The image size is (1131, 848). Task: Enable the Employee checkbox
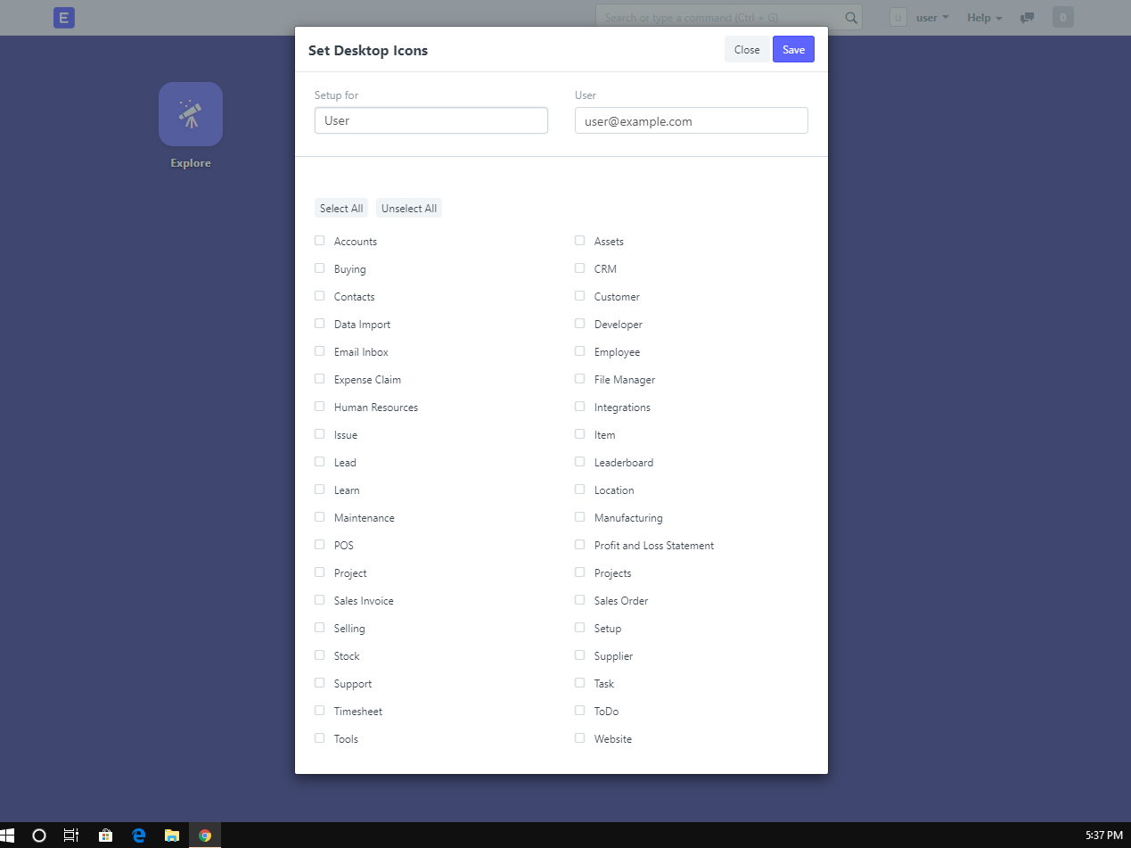[x=580, y=351]
